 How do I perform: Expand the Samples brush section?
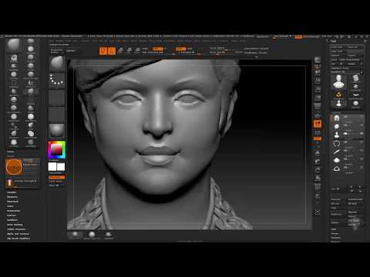(12, 192)
